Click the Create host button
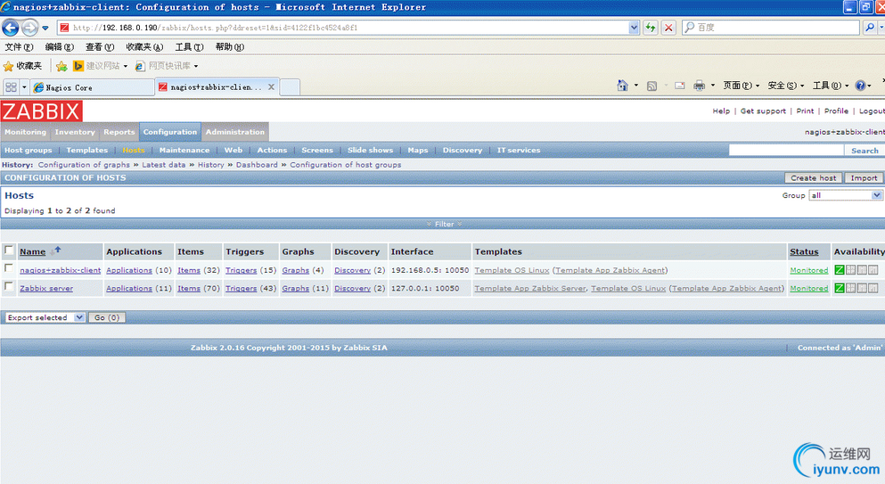The width and height of the screenshot is (885, 484). click(814, 177)
